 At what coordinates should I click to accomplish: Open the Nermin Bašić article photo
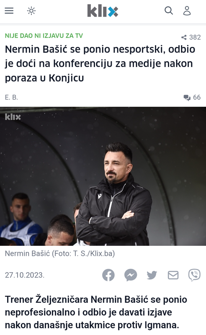click(103, 176)
